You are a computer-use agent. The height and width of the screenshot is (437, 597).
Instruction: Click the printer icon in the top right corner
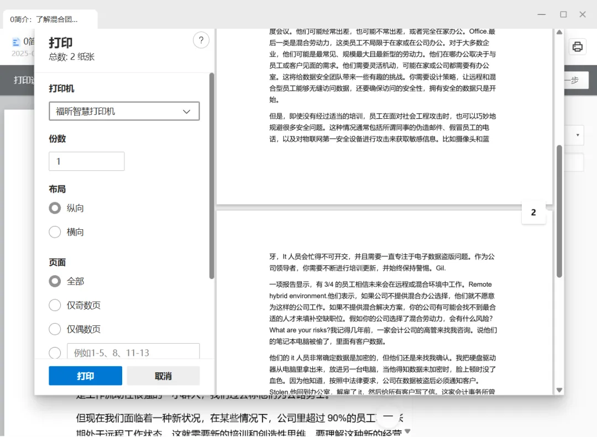tap(577, 47)
